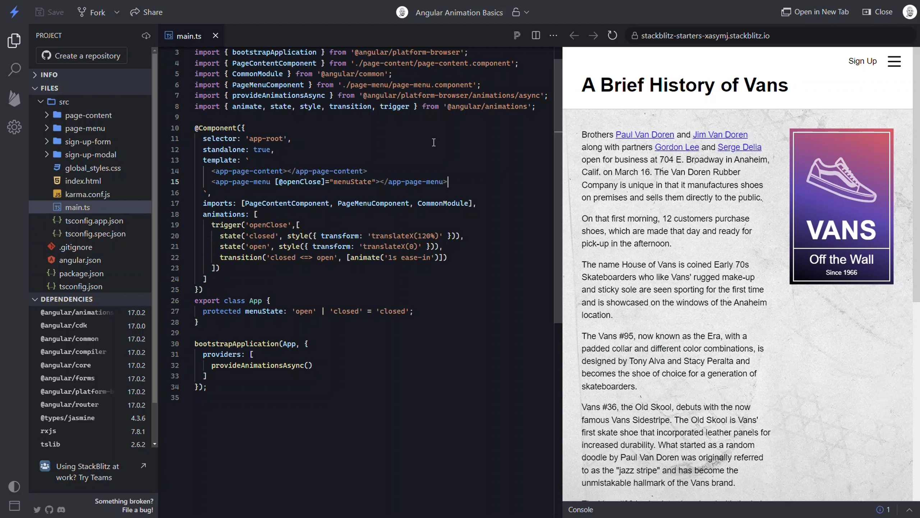Click the Fork button
Screen dimensions: 920x518
pos(92,12)
